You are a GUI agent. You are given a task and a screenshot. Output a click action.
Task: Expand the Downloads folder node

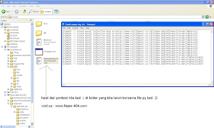tap(5, 33)
